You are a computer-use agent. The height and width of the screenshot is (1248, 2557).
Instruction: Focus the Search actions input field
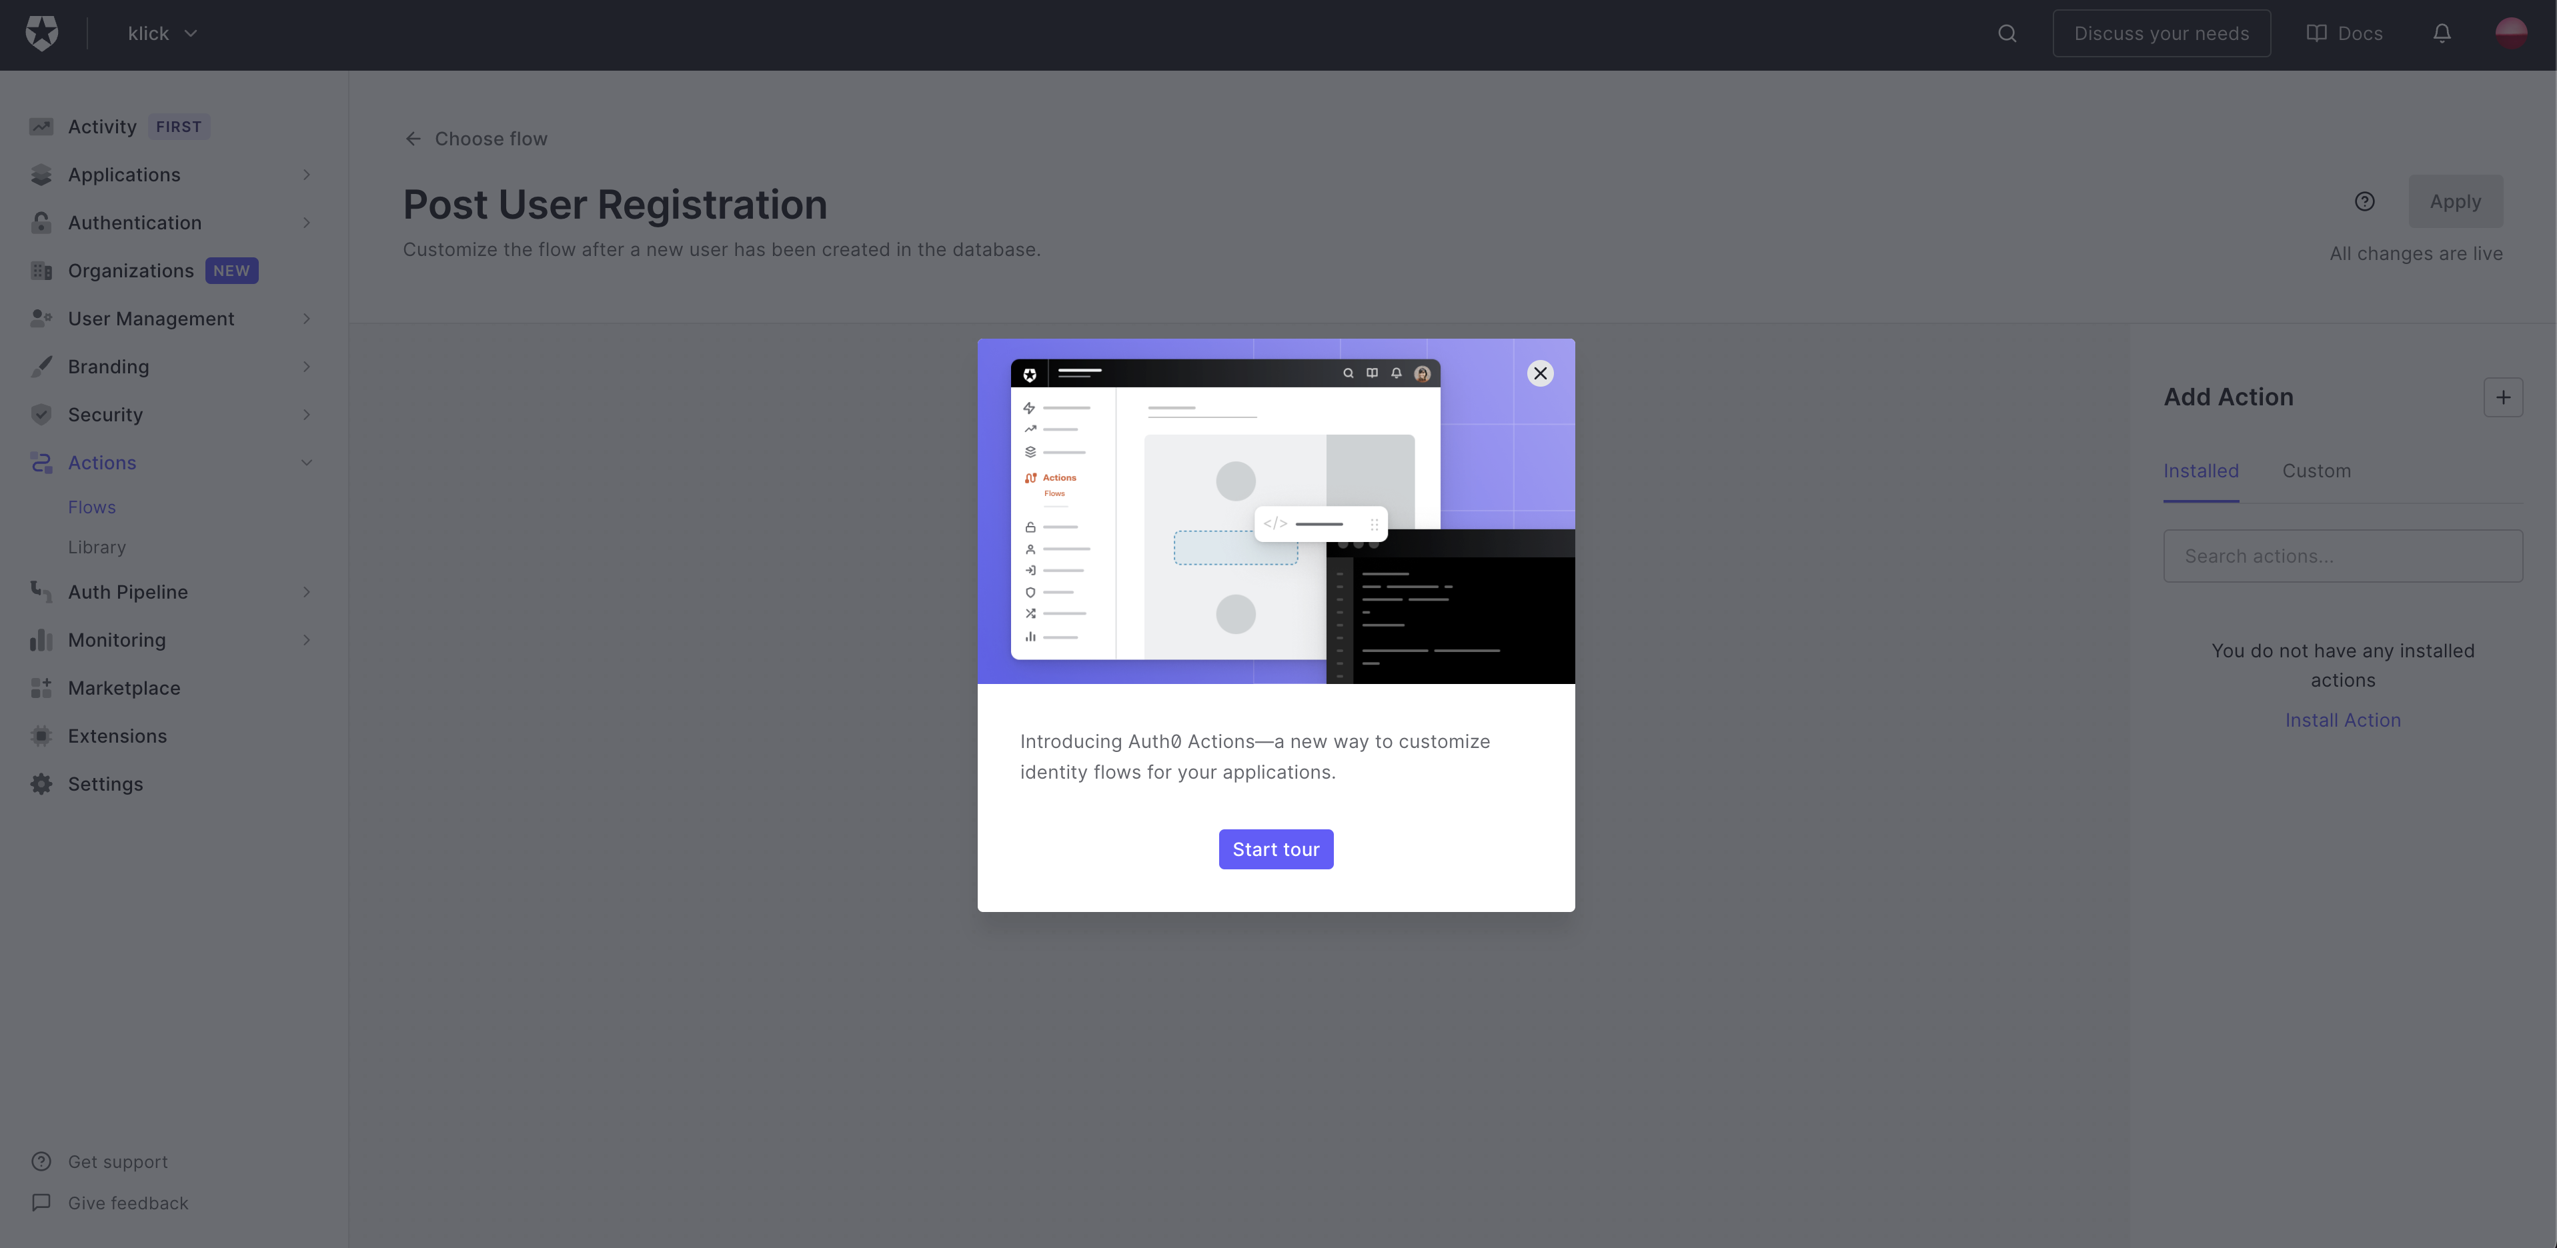pyautogui.click(x=2343, y=557)
